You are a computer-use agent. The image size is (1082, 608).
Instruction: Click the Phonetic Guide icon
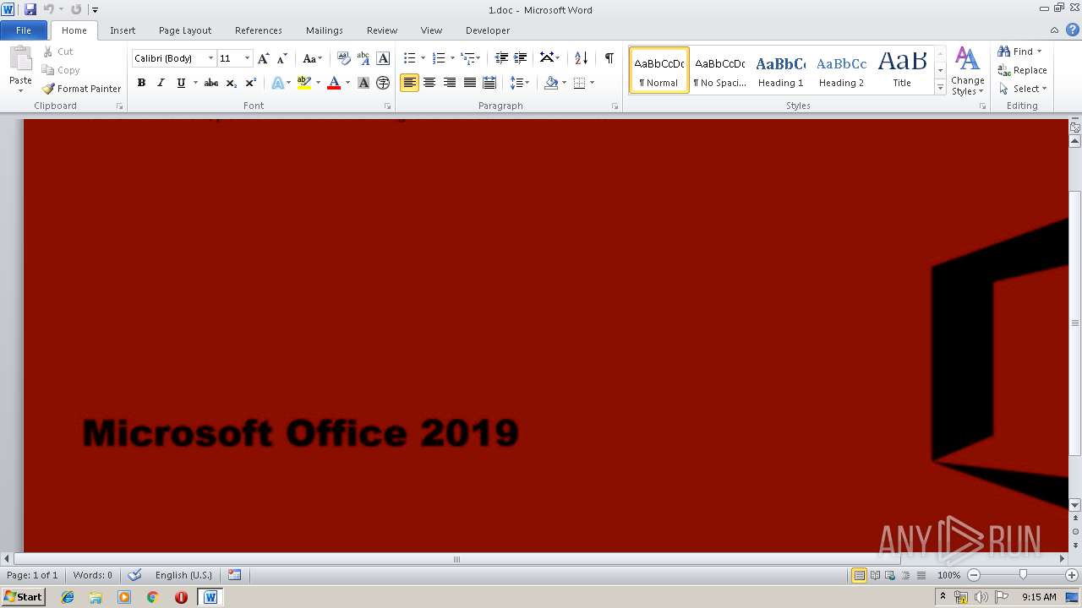pyautogui.click(x=363, y=58)
